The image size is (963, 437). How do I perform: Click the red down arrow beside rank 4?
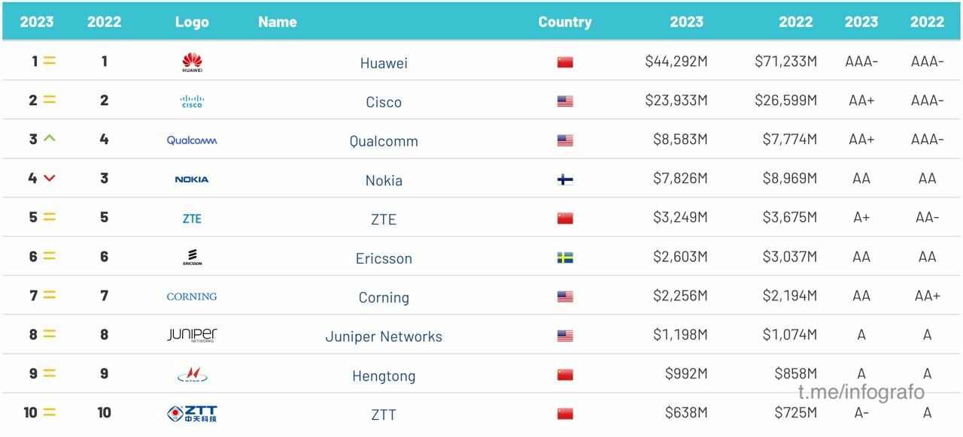click(x=50, y=179)
